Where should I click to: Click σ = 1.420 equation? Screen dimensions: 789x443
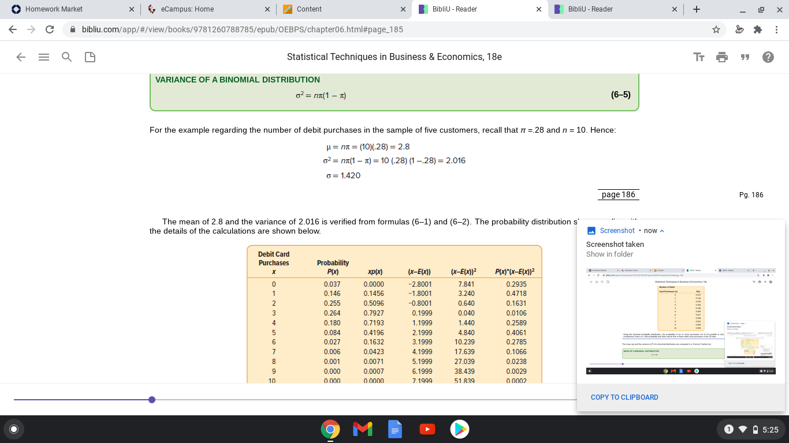pyautogui.click(x=343, y=175)
